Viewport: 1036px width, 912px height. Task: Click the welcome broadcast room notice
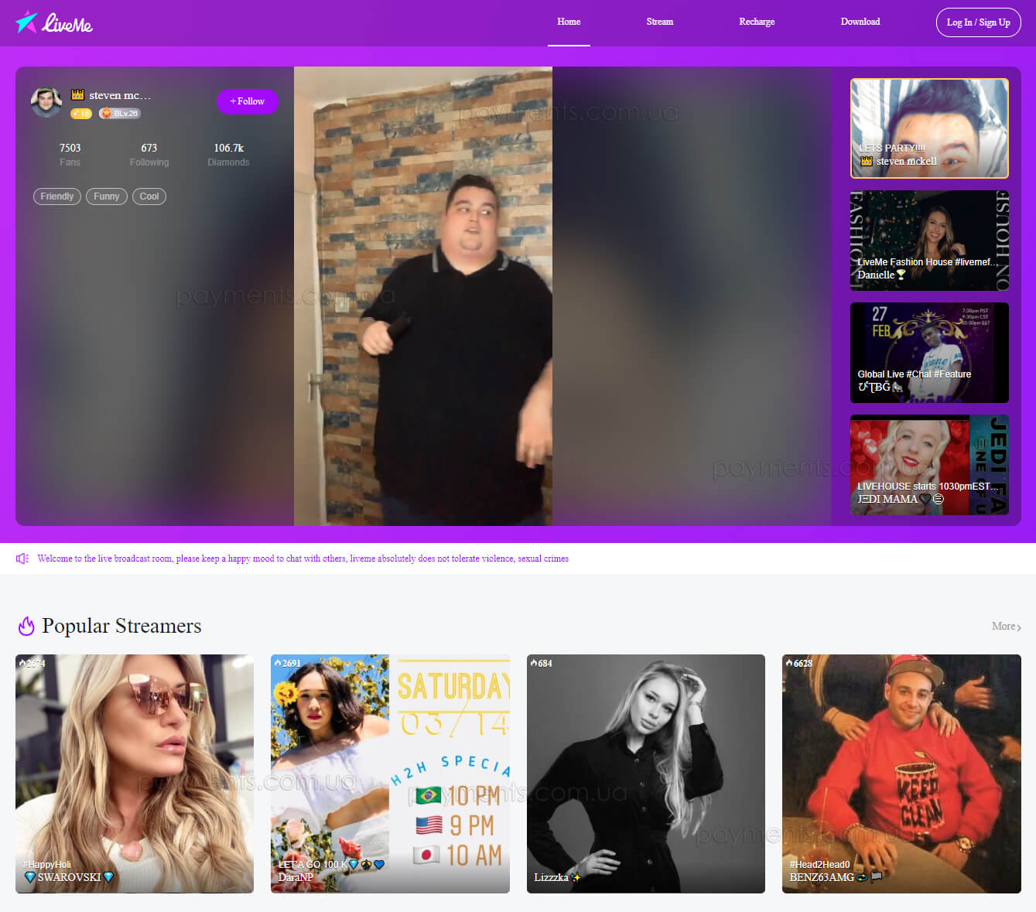pos(303,558)
